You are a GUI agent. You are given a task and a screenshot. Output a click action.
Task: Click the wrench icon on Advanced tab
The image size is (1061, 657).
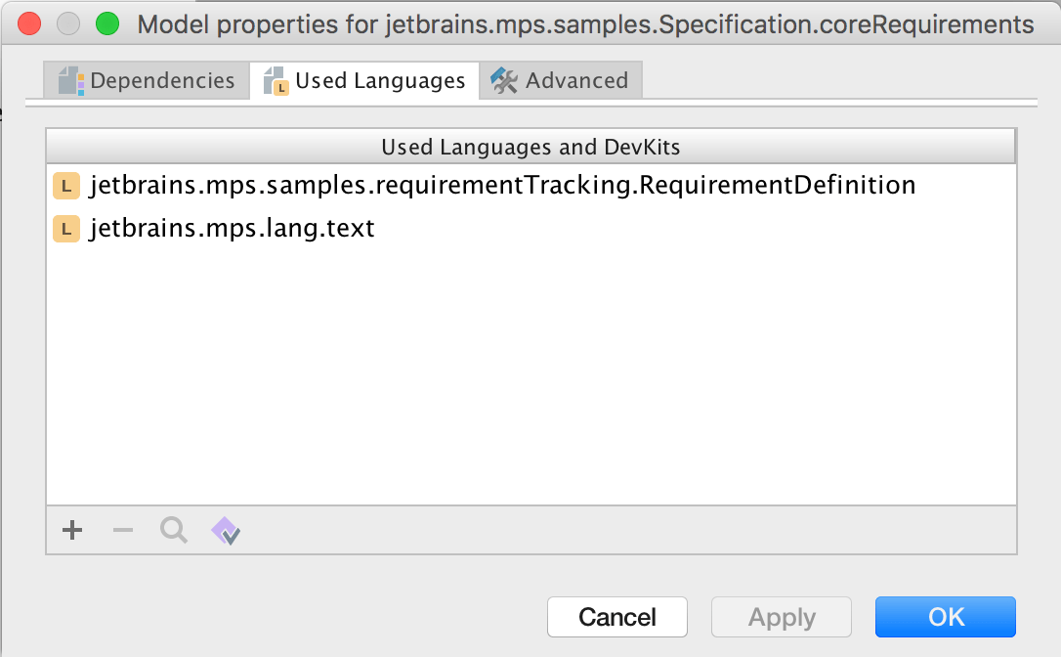click(x=504, y=81)
